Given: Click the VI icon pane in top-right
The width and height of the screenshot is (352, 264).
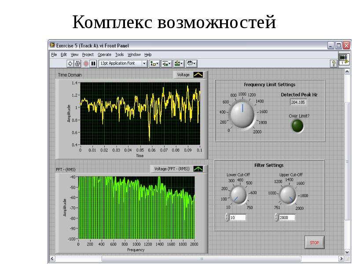Looking at the screenshot, I should pyautogui.click(x=344, y=59).
